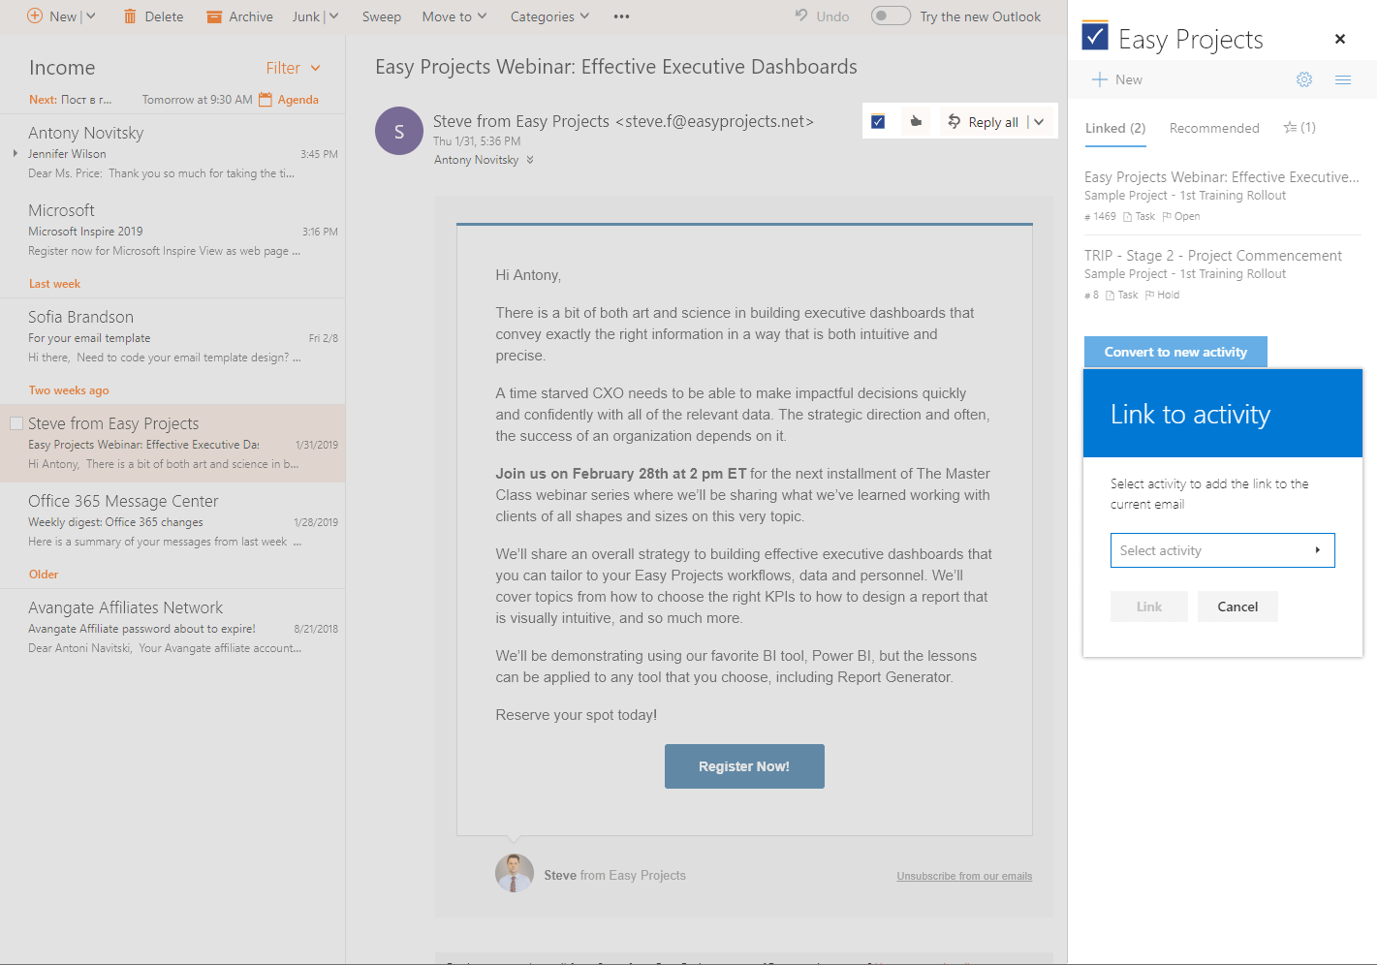Click the Easy Projects logo checkbox icon
1378x965 pixels.
tap(1095, 36)
